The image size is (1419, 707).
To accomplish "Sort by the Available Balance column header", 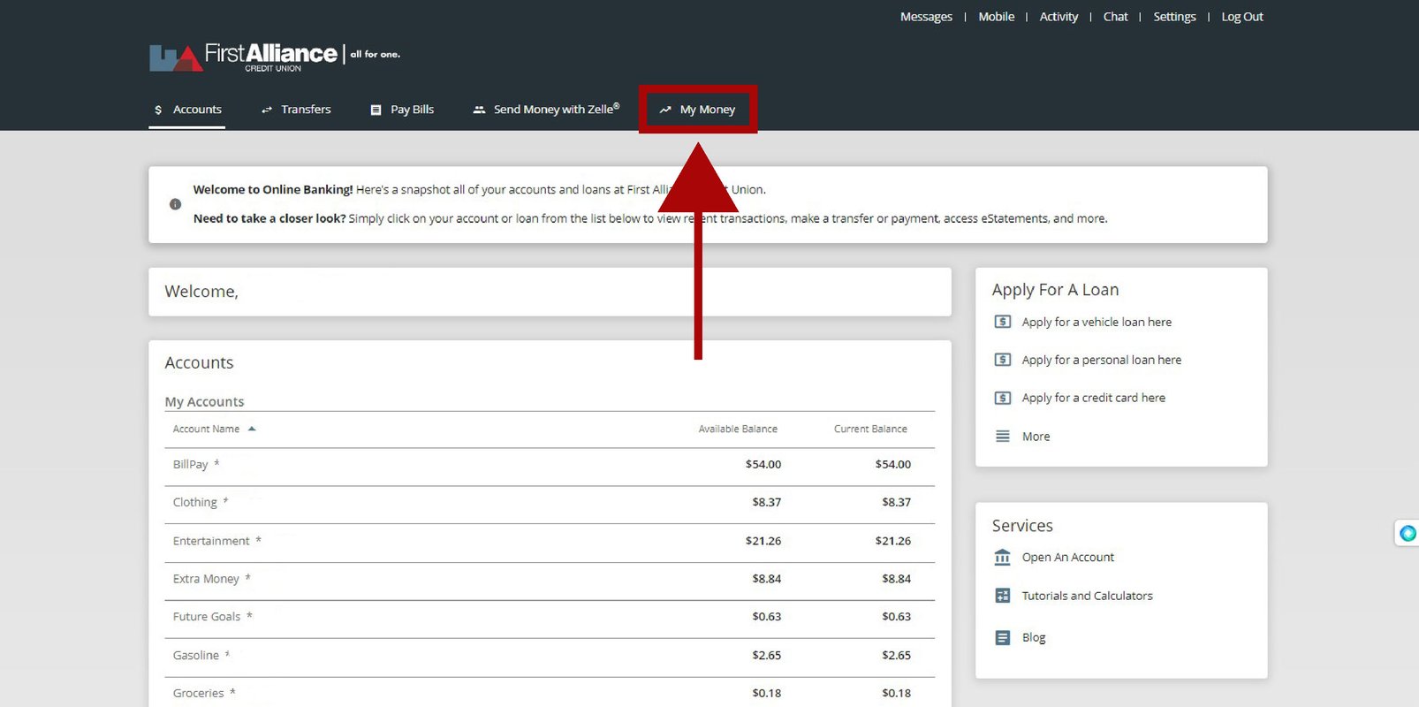I will click(738, 429).
